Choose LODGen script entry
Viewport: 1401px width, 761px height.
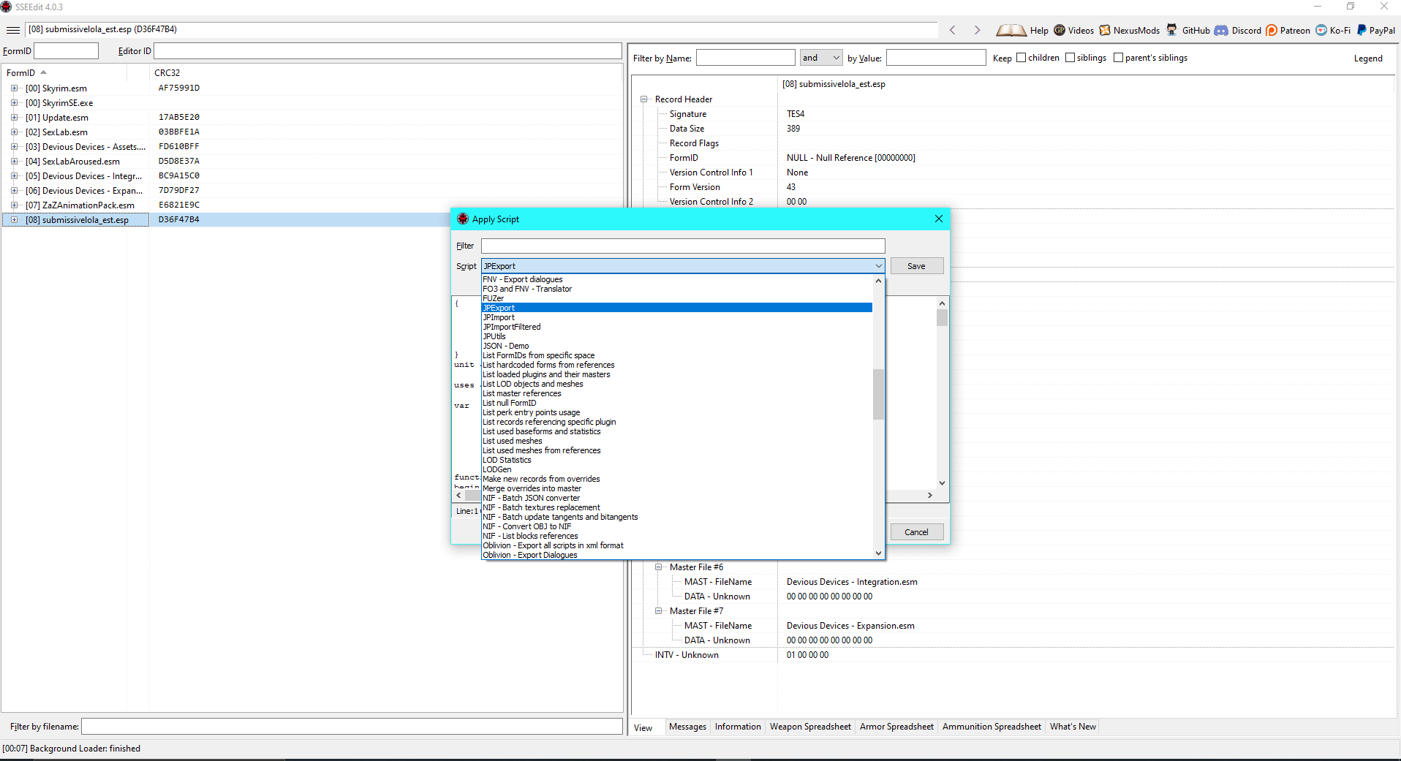(676, 469)
